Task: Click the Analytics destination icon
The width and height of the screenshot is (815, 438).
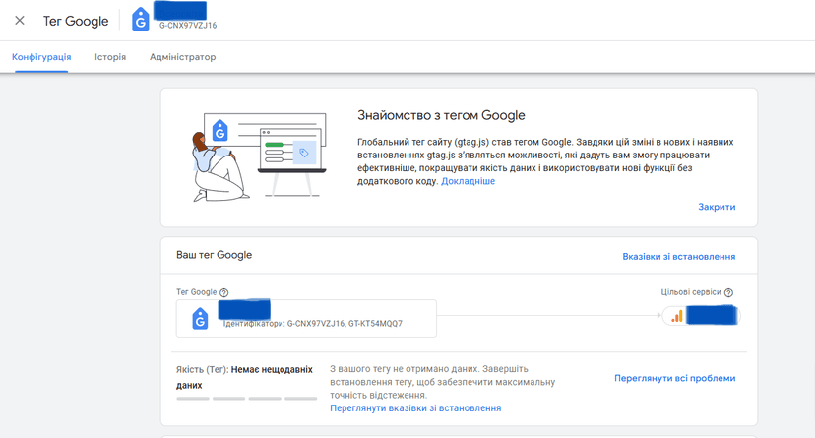Action: coord(677,316)
